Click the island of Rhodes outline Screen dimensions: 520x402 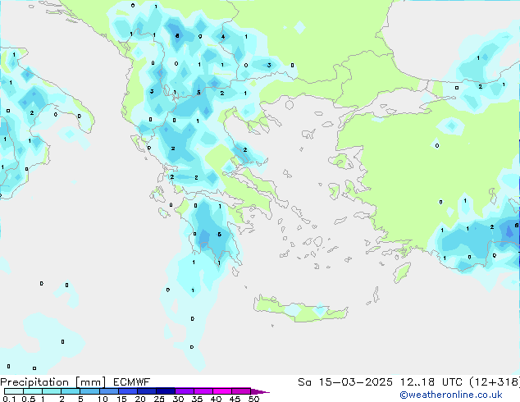pyautogui.click(x=402, y=272)
